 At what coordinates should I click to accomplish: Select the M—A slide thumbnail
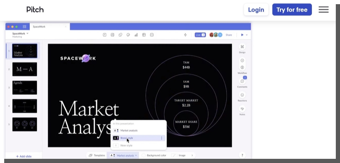coord(24,69)
